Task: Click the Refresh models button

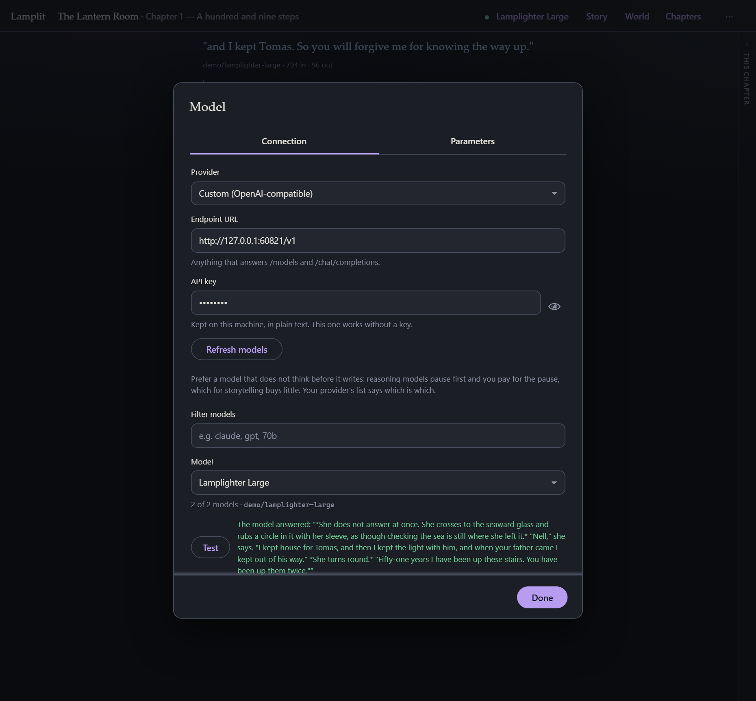Action: [237, 349]
